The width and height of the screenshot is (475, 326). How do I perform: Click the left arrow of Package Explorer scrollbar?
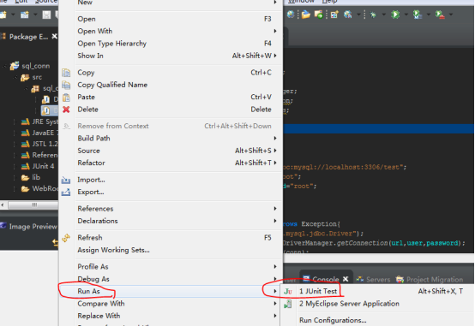3,205
